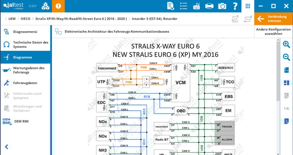Open the apps grid menu icon
293x155 pixels.
click(248, 6)
